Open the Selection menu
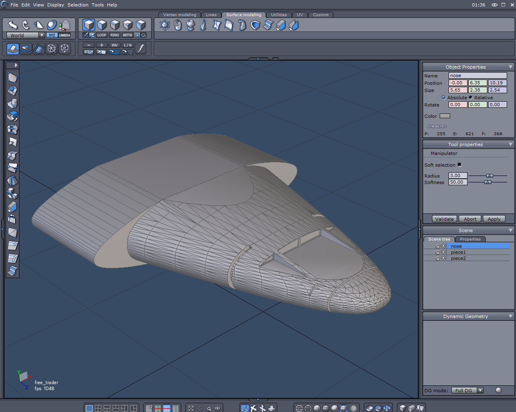 pos(78,5)
